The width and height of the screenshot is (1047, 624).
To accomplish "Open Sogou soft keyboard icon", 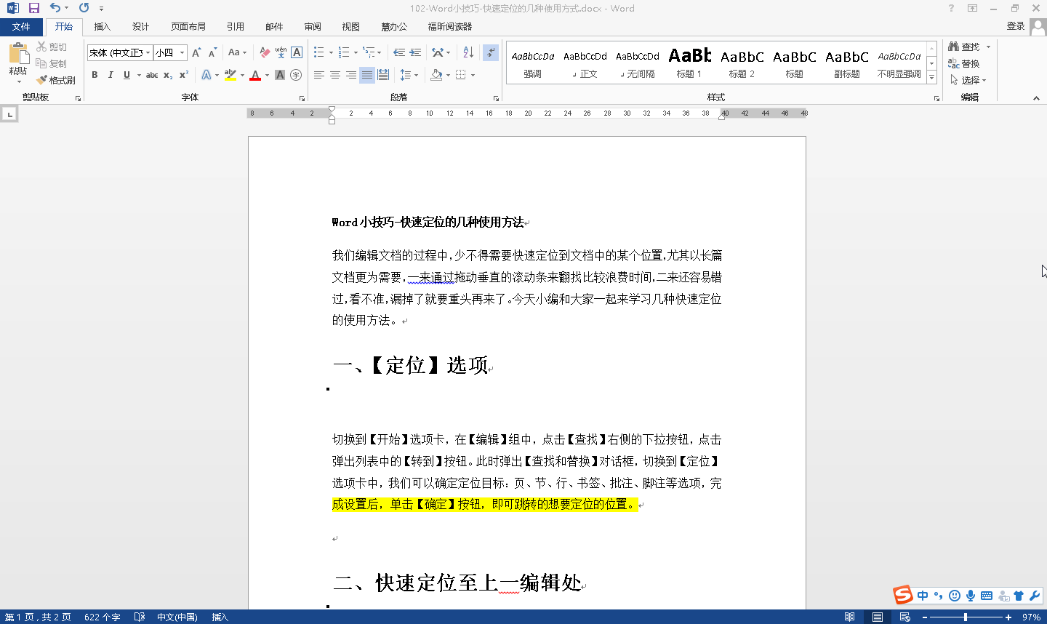I will click(x=987, y=596).
